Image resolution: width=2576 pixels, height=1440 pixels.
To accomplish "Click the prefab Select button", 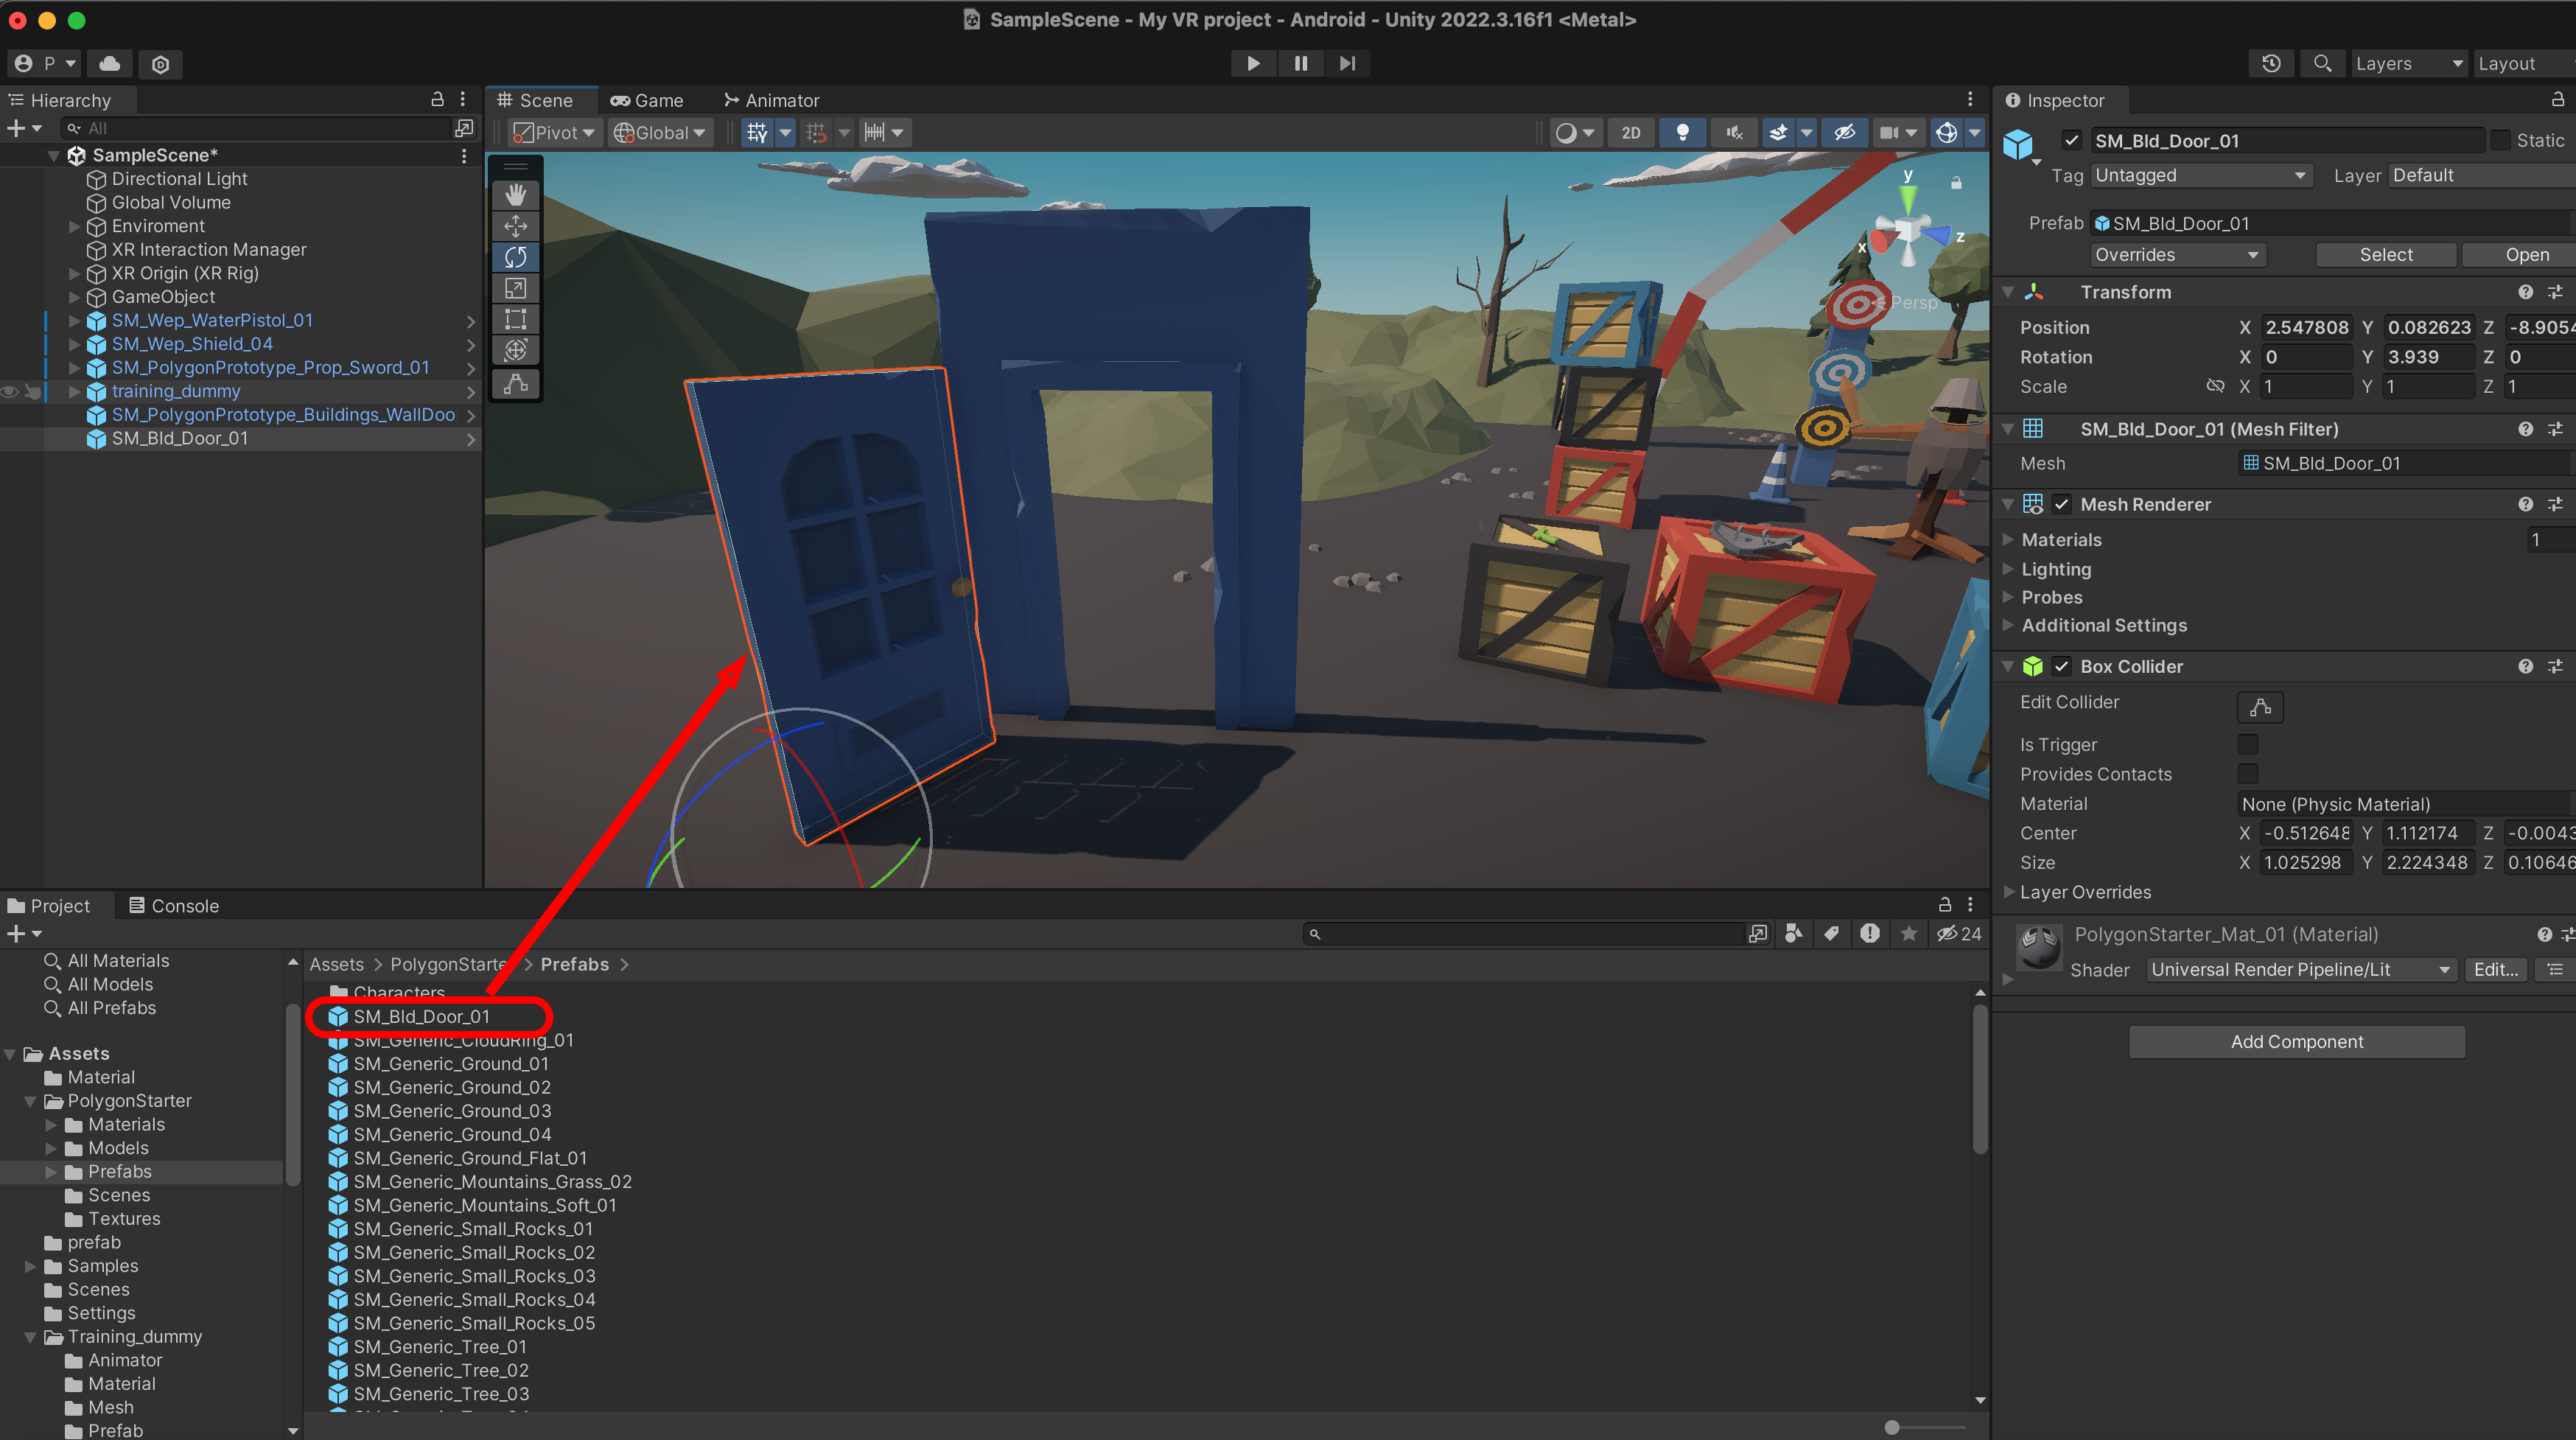I will click(2385, 255).
